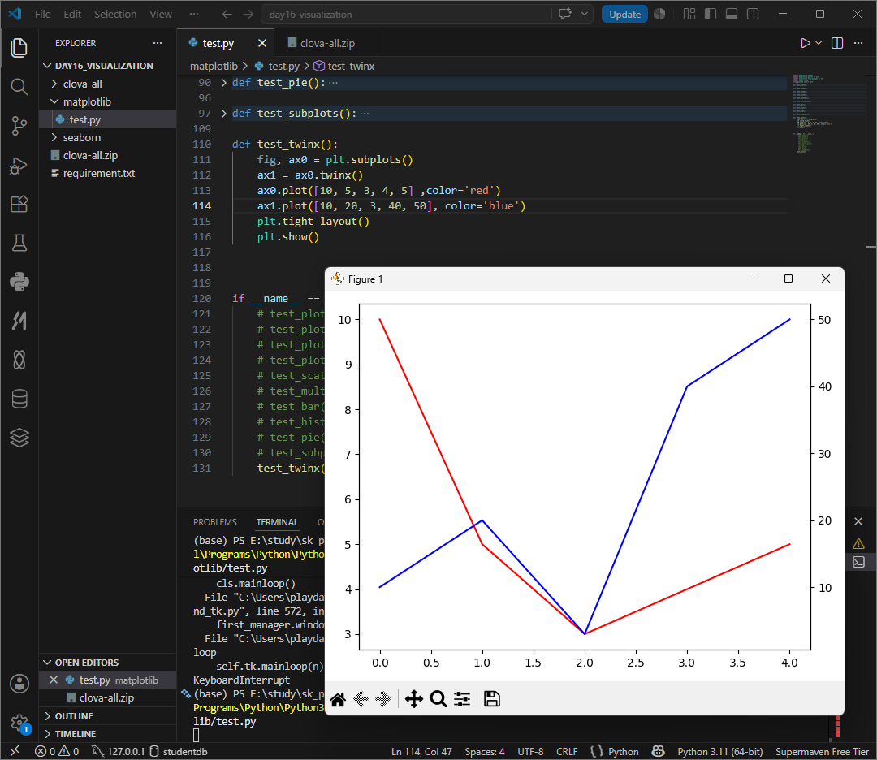Click the CRLF end of line selector
This screenshot has width=877, height=760.
[x=567, y=752]
